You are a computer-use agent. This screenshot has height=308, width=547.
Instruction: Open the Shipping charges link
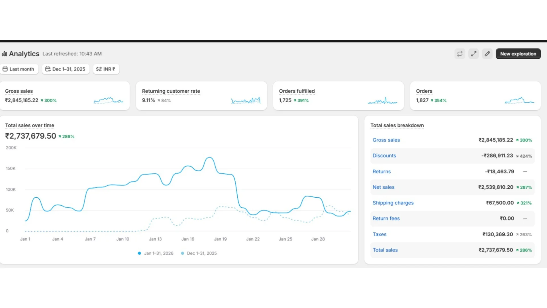click(393, 203)
